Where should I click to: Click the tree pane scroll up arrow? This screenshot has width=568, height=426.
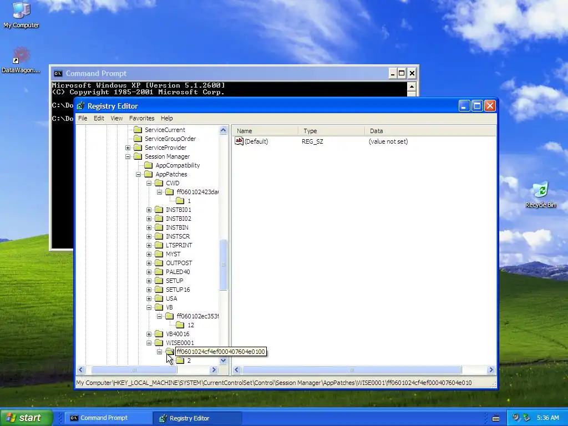[223, 130]
